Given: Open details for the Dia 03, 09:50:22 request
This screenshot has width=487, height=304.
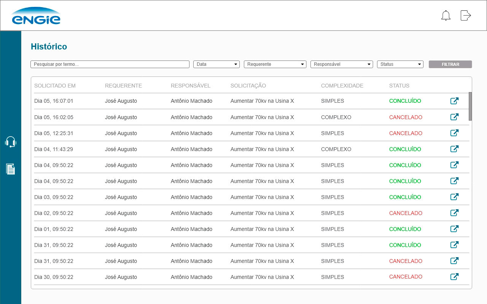Looking at the screenshot, I should point(454,197).
